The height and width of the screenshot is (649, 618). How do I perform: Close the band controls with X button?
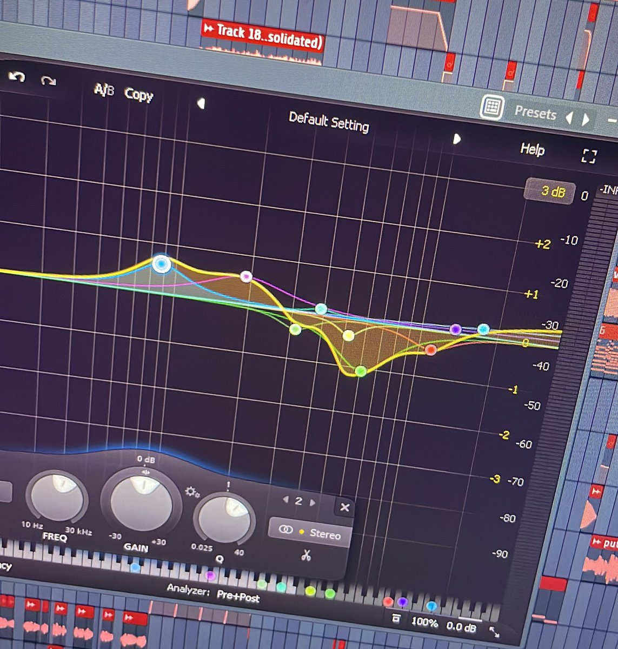[x=344, y=507]
